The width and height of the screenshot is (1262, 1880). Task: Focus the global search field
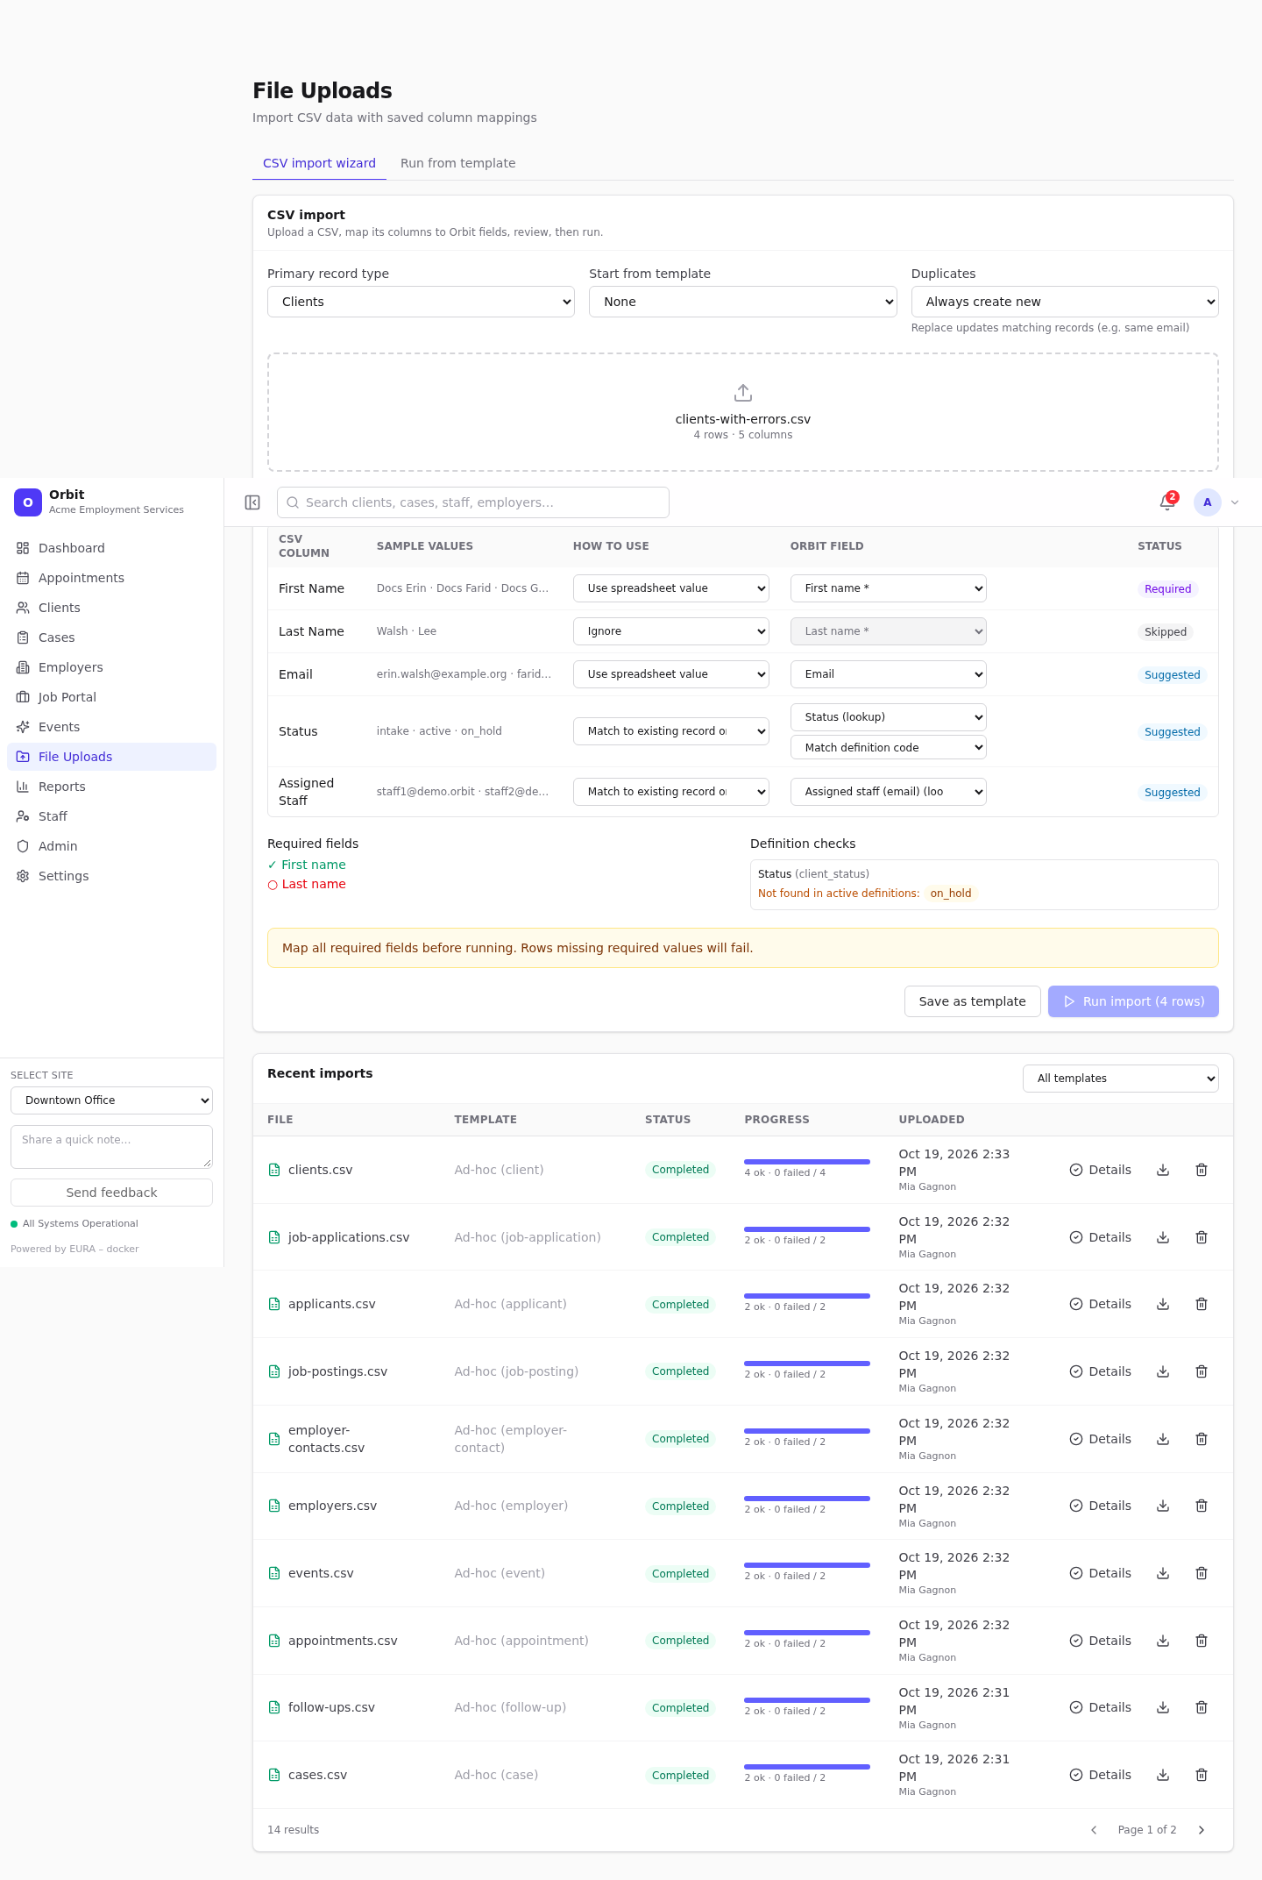(473, 502)
